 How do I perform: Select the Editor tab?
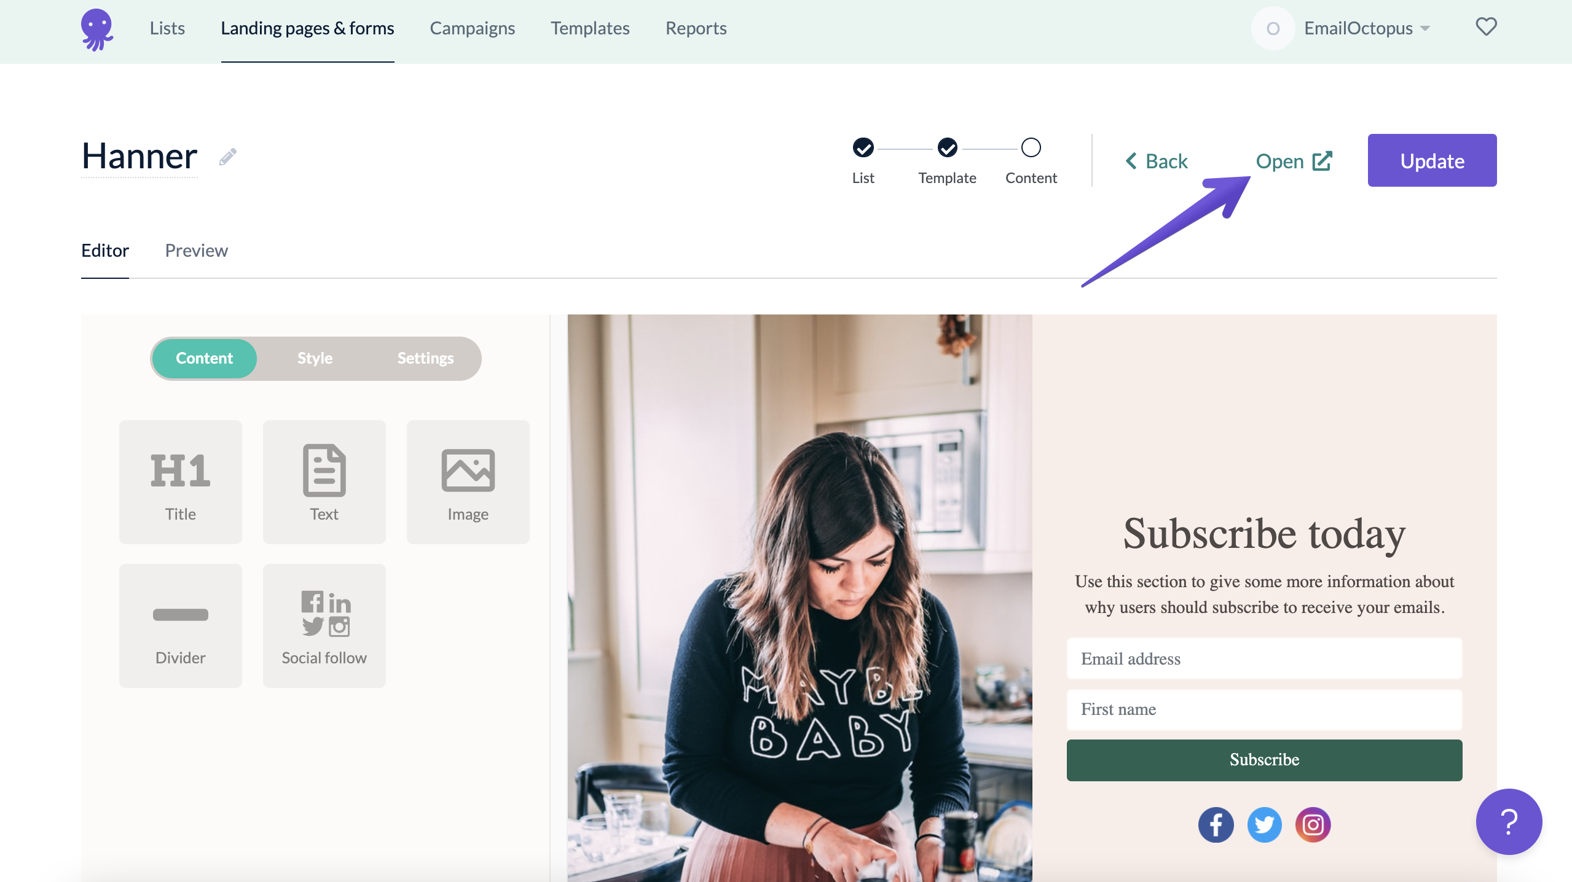pyautogui.click(x=105, y=251)
